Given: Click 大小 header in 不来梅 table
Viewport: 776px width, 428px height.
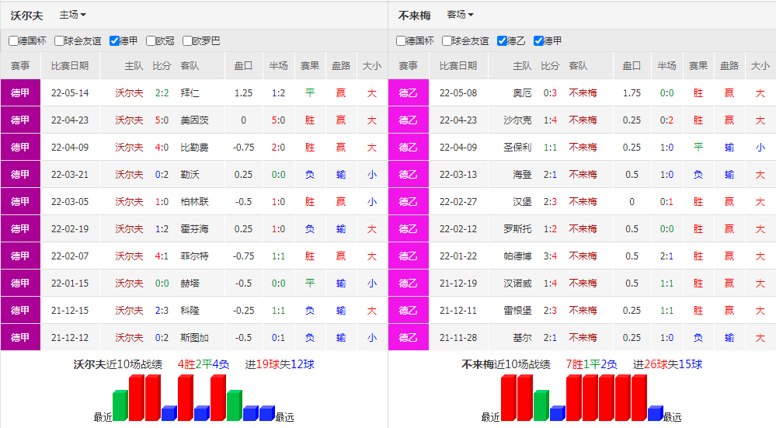Looking at the screenshot, I should (x=760, y=66).
